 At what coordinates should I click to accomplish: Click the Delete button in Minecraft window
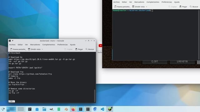click(182, 62)
